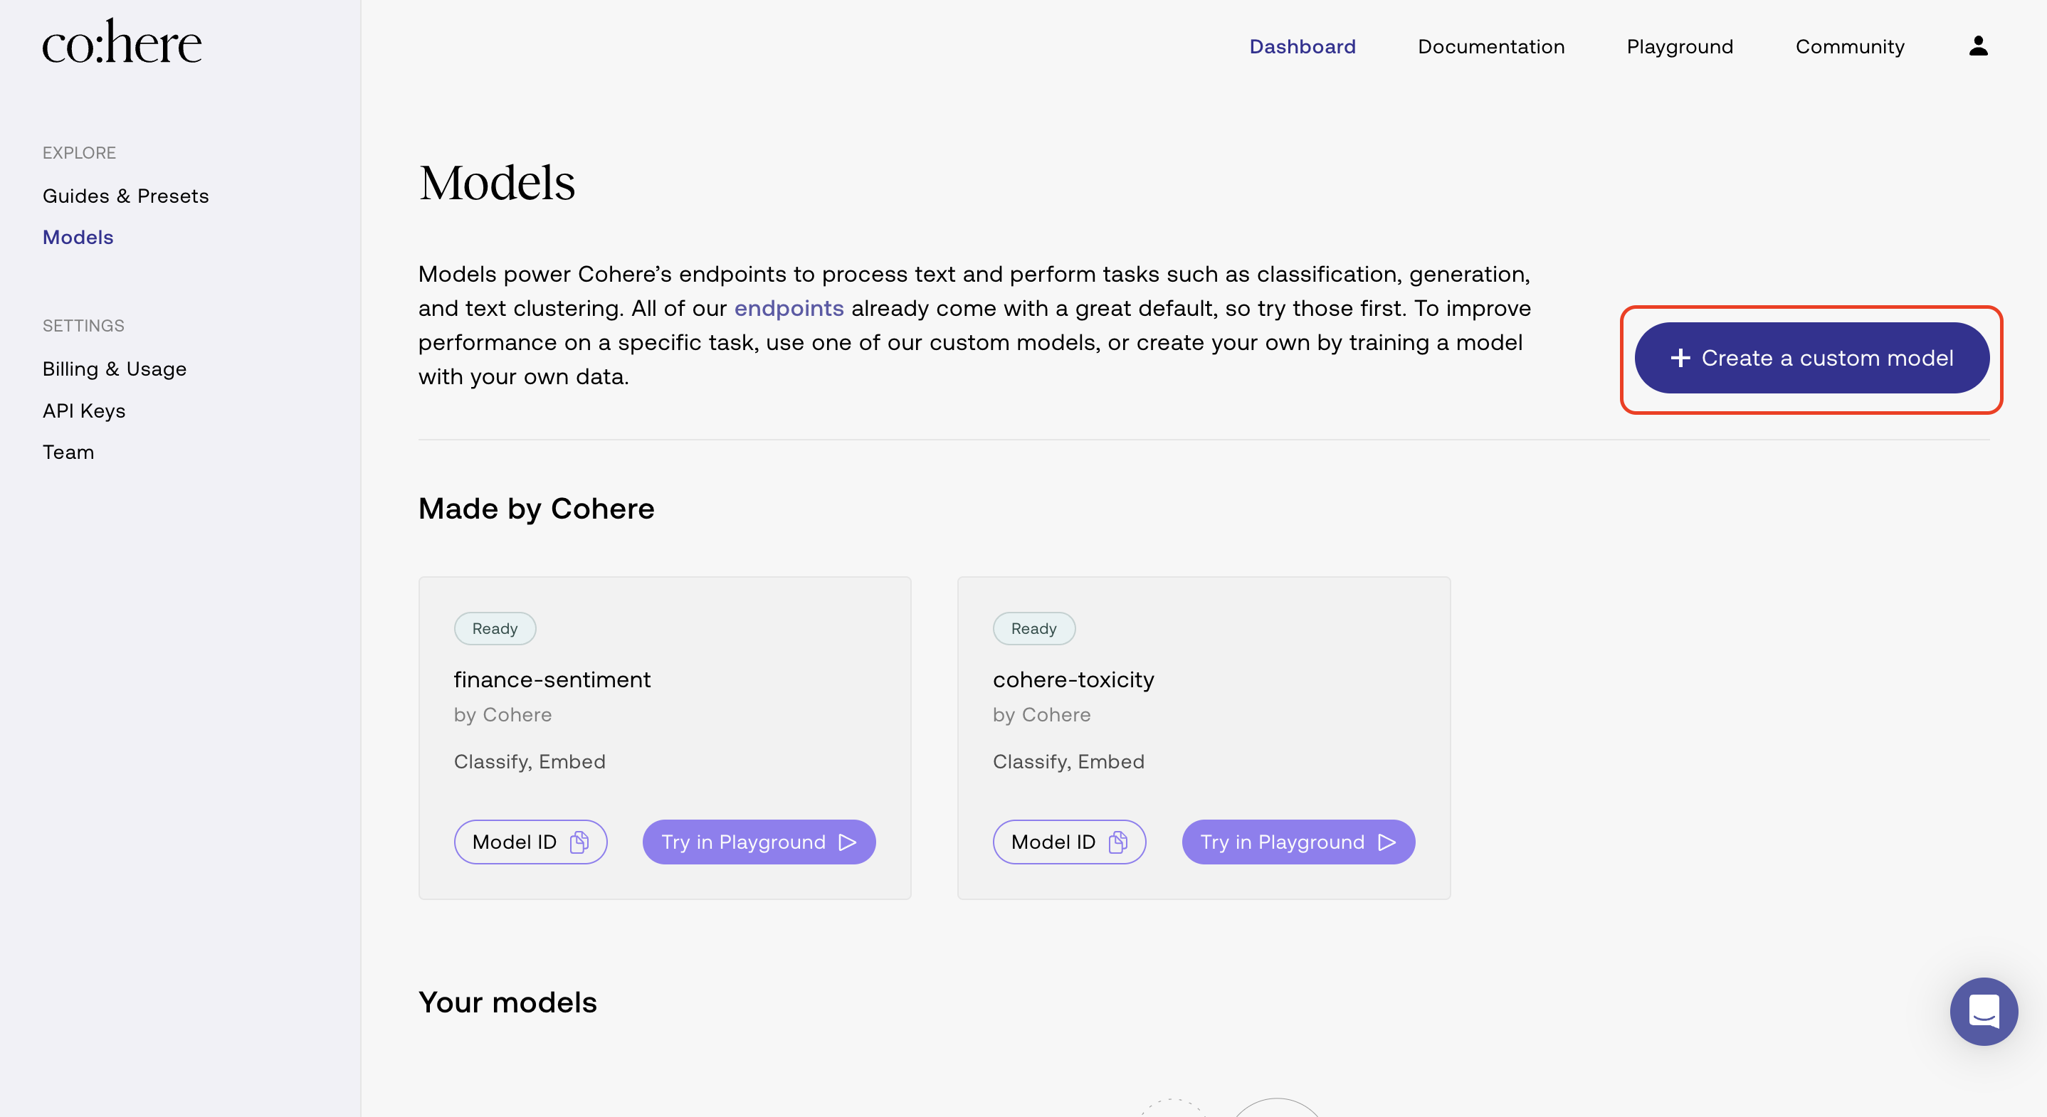This screenshot has width=2047, height=1117.
Task: Click the plus icon on create model button
Action: click(1680, 359)
